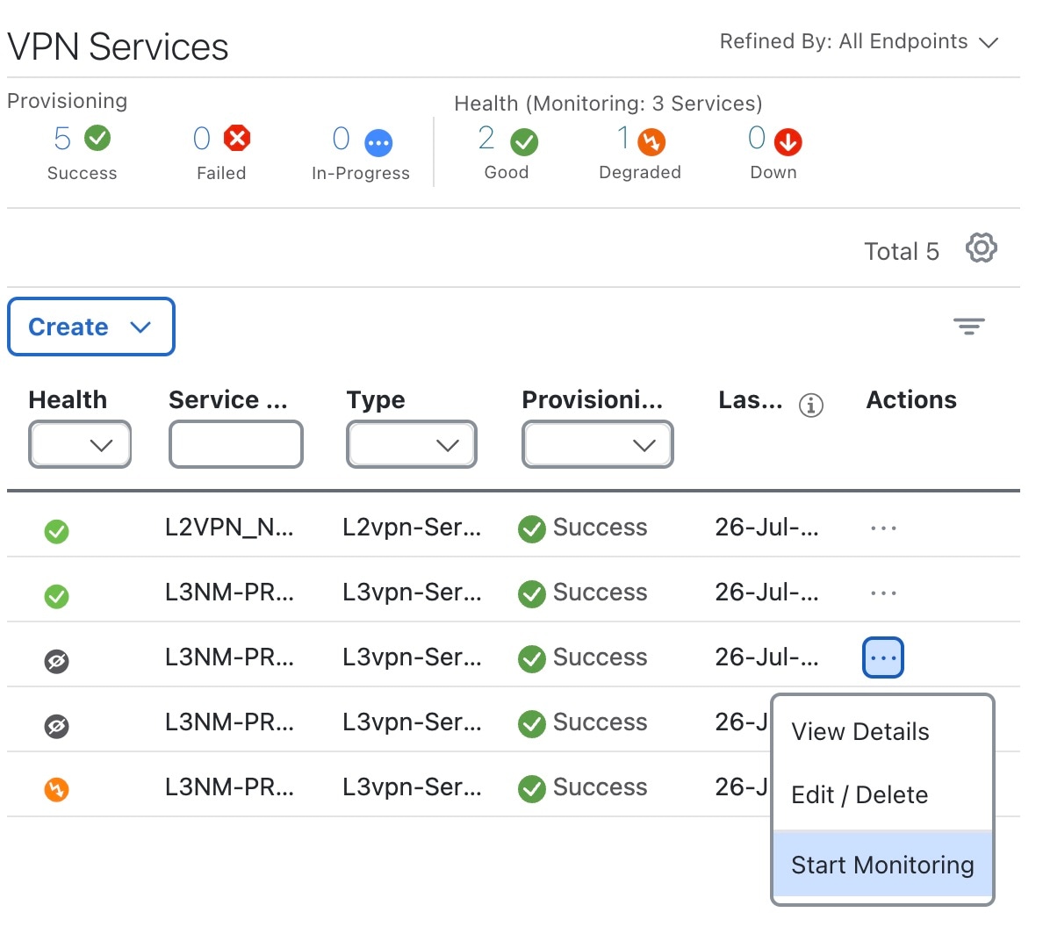The height and width of the screenshot is (941, 1043).
Task: Select Edit / Delete menu option
Action: pyautogui.click(x=860, y=794)
